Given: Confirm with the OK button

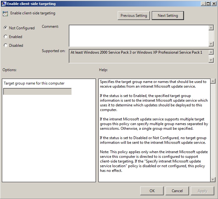Looking at the screenshot, I should pos(152,191).
